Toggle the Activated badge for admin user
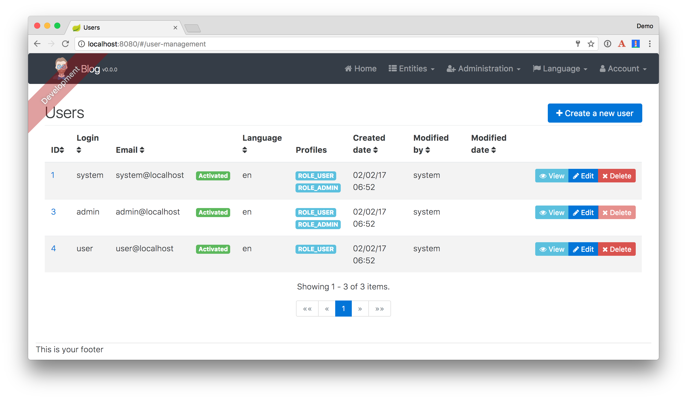687x400 pixels. (x=213, y=212)
